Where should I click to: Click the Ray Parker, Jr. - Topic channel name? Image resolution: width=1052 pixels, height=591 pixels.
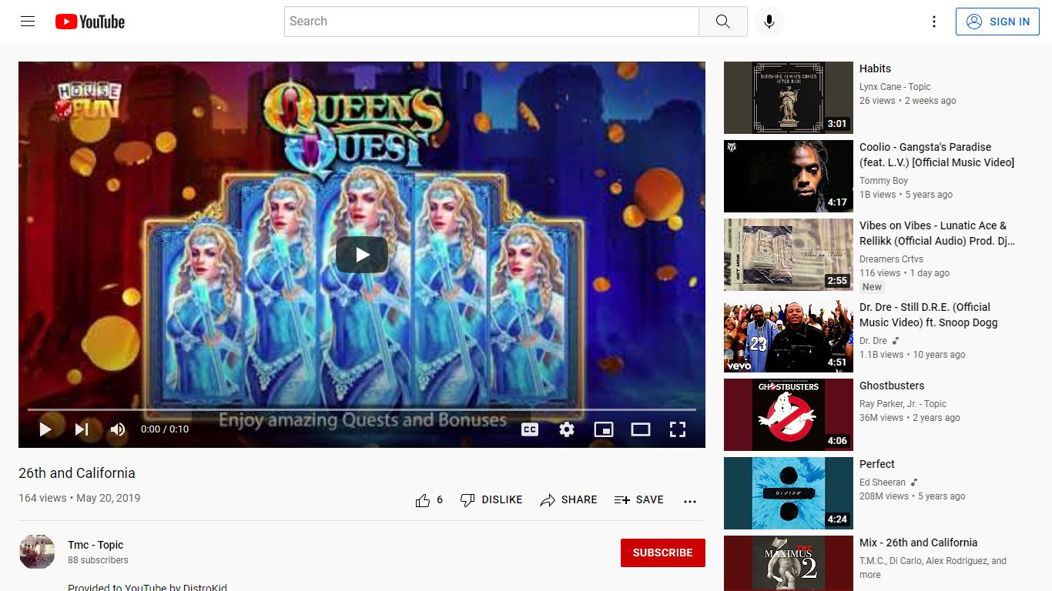coord(903,404)
